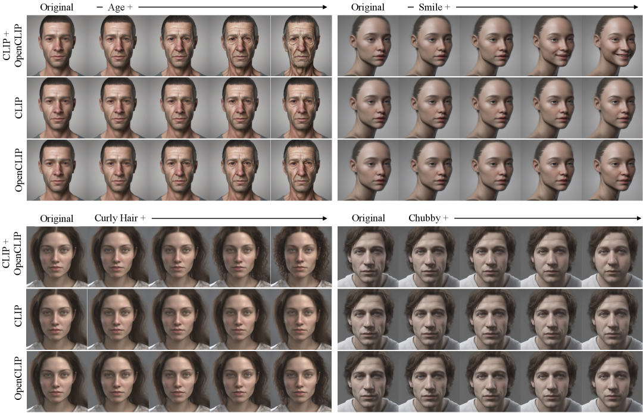The image size is (643, 413).
Task: Click the "Original" label above the Smile grid
Action: [368, 7]
